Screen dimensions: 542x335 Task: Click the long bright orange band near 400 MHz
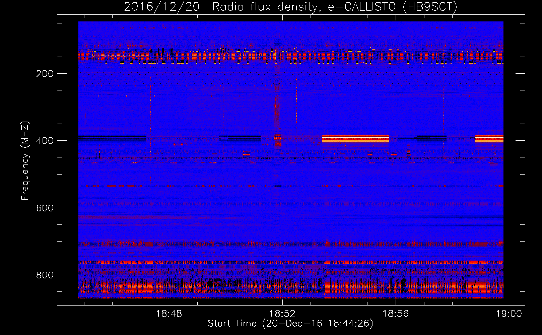[x=355, y=139]
